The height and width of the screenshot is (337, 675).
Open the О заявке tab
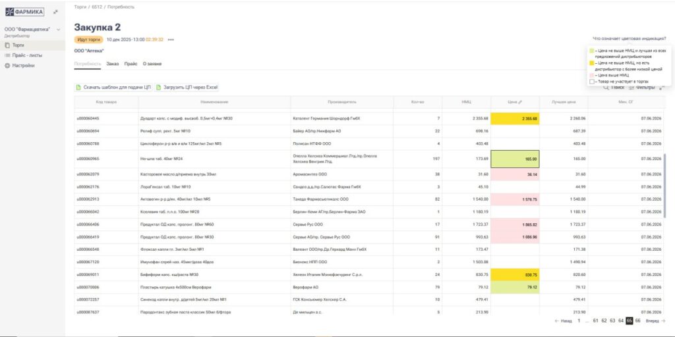[x=152, y=64]
